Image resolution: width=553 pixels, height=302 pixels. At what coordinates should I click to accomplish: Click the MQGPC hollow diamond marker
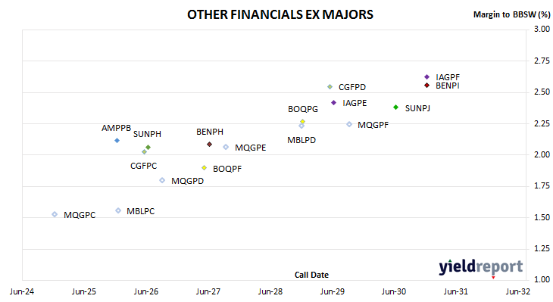coord(55,214)
